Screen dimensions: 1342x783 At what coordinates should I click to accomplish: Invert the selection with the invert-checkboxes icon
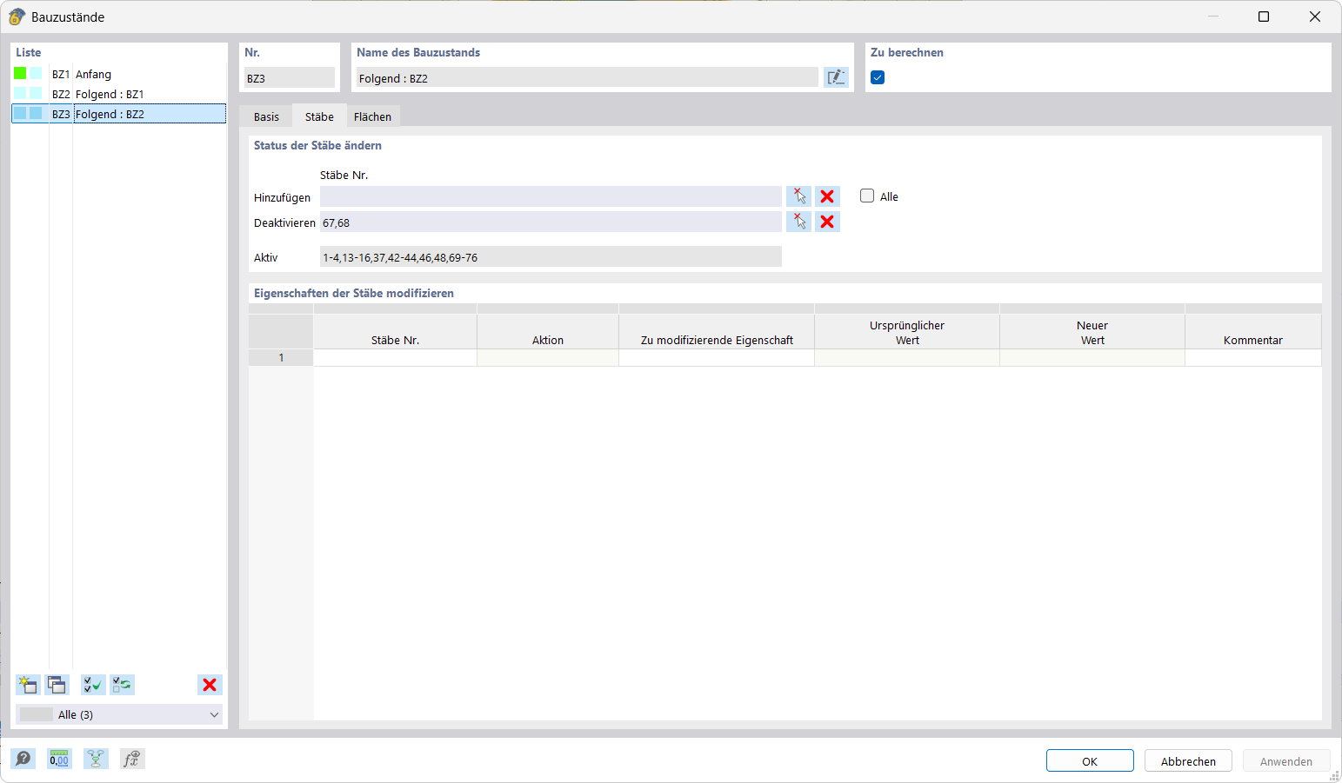122,685
